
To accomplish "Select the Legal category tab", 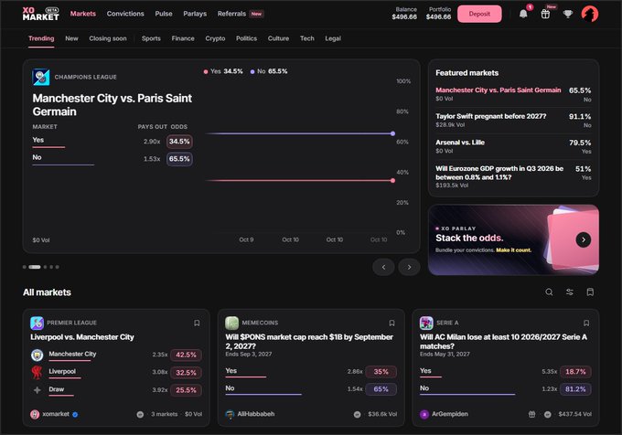I will coord(333,38).
